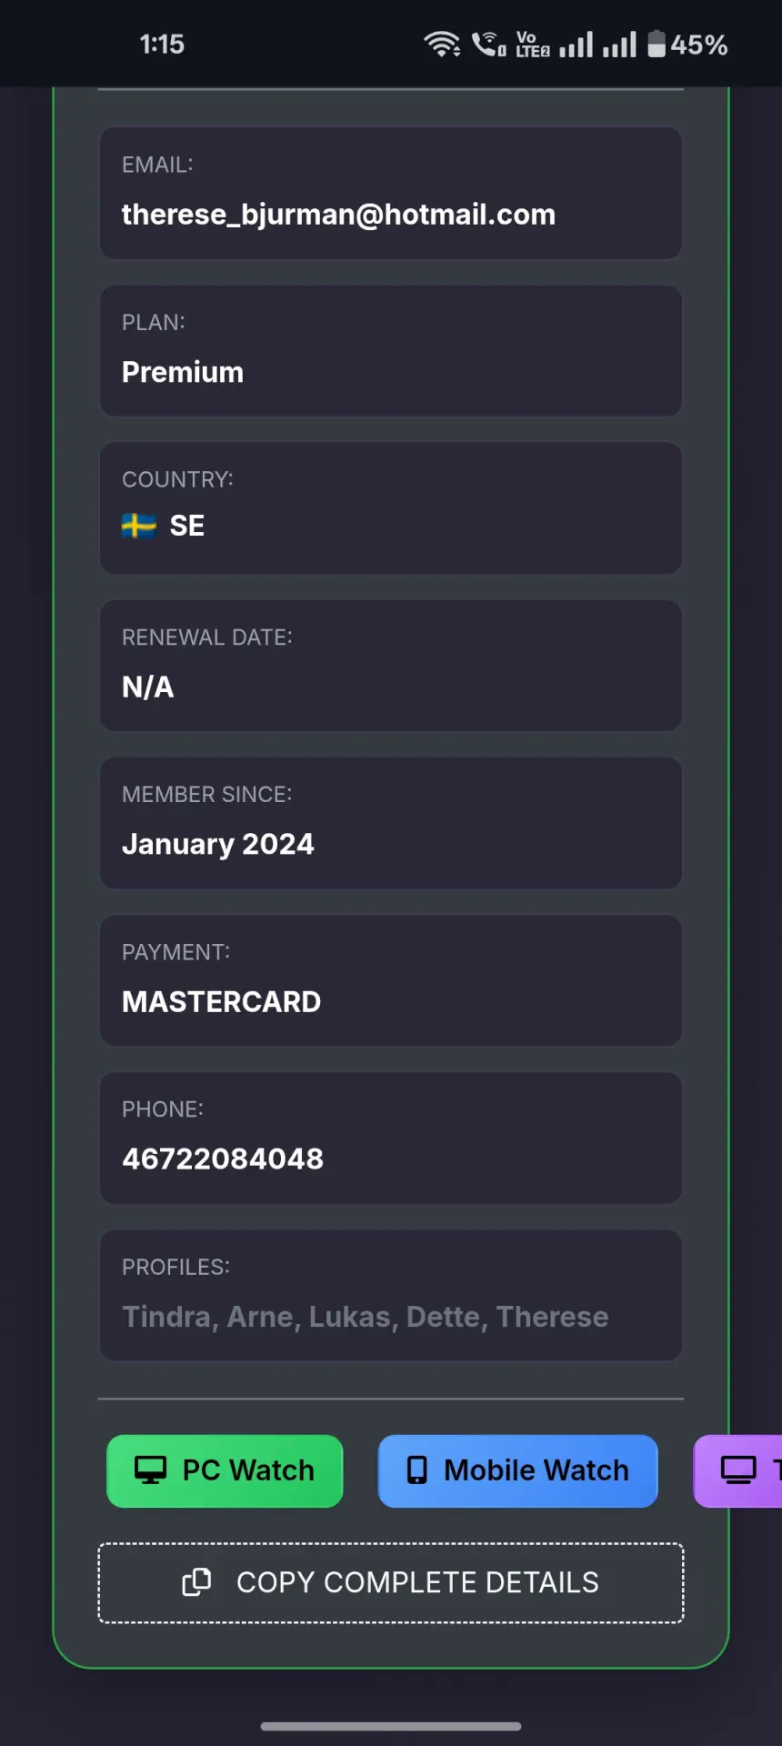This screenshot has height=1746, width=782.
Task: Click the monitor icon in PC Watch
Action: point(150,1470)
